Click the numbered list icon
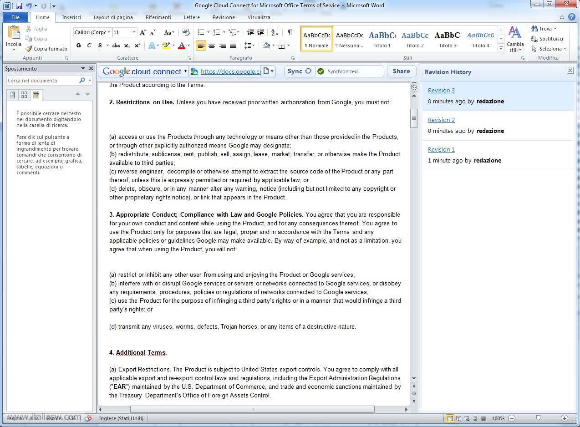The height and width of the screenshot is (427, 580). [216, 32]
